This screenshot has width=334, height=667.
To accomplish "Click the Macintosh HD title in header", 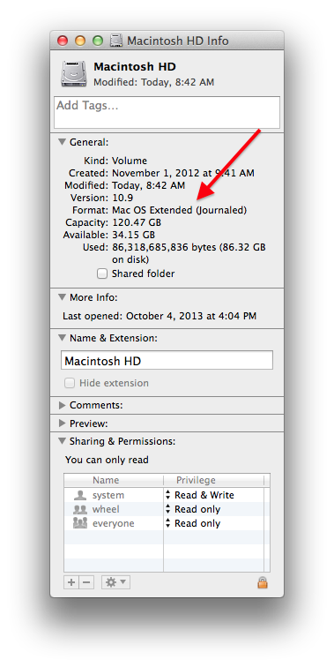I will (135, 67).
